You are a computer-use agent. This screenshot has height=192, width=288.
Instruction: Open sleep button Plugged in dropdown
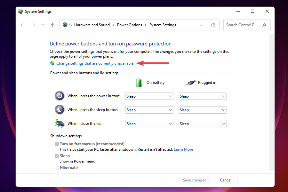coord(203,110)
